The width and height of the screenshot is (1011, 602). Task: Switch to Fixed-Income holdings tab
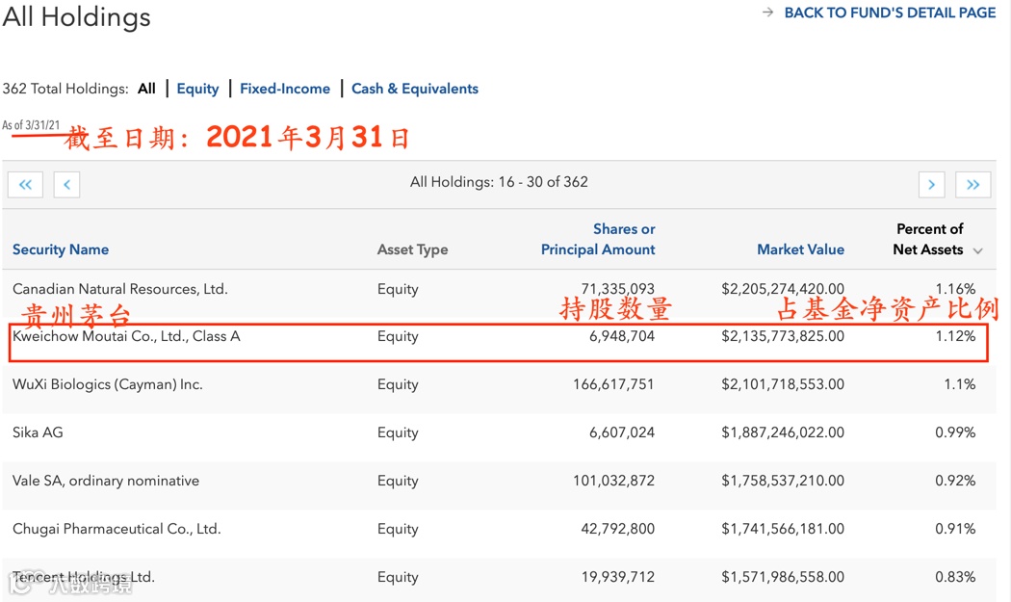click(285, 89)
